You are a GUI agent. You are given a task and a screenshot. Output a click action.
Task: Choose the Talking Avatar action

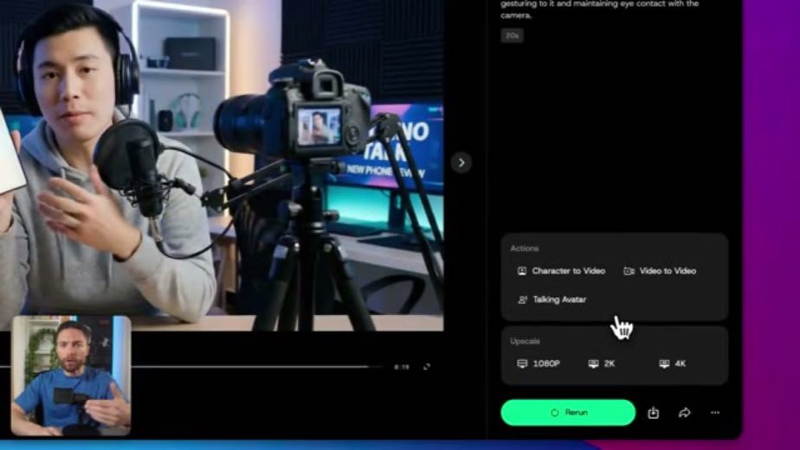click(x=552, y=299)
